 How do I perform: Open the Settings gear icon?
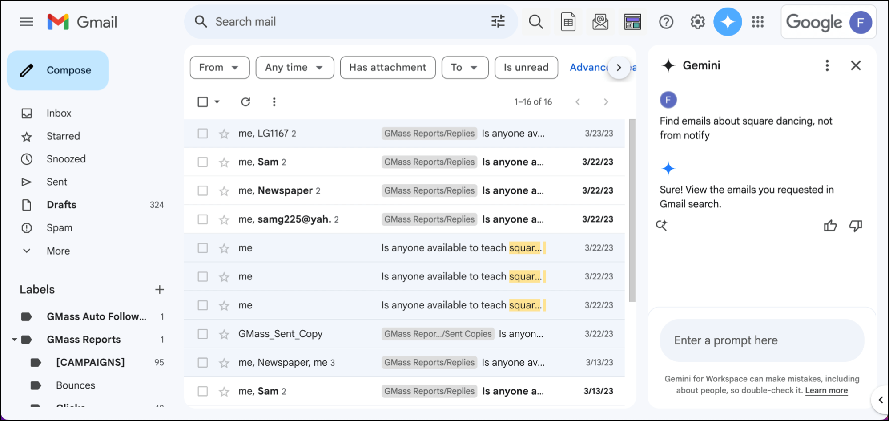point(697,22)
